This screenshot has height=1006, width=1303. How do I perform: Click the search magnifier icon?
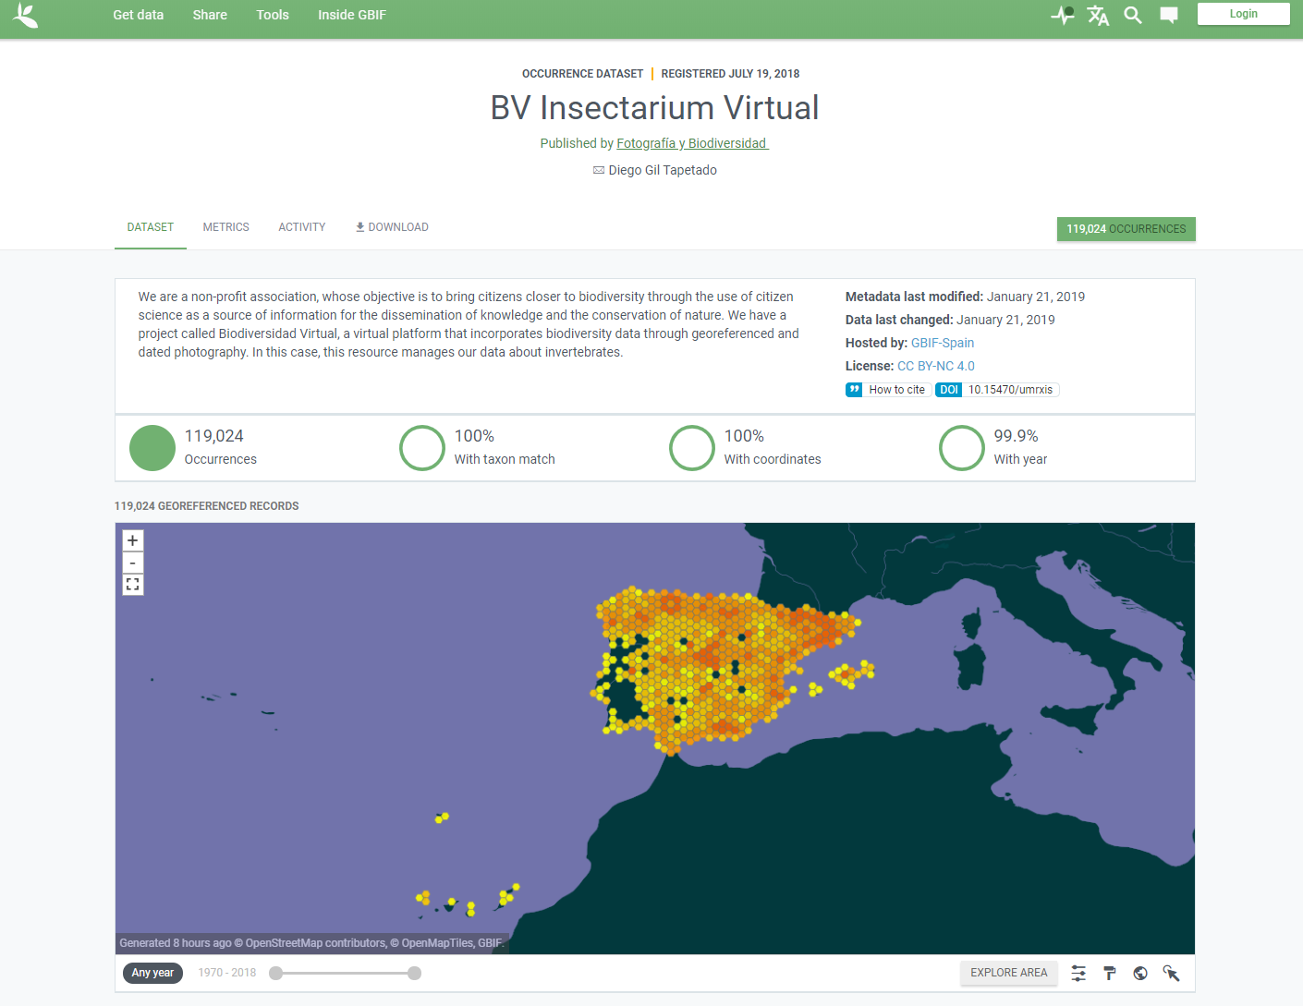[x=1132, y=15]
